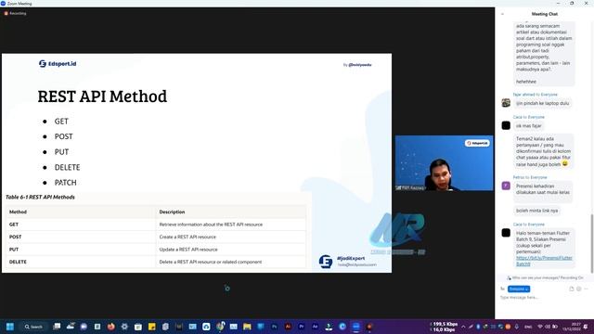The image size is (594, 334).
Task: Click 'Who can see your messages?' notice
Action: pyautogui.click(x=545, y=278)
